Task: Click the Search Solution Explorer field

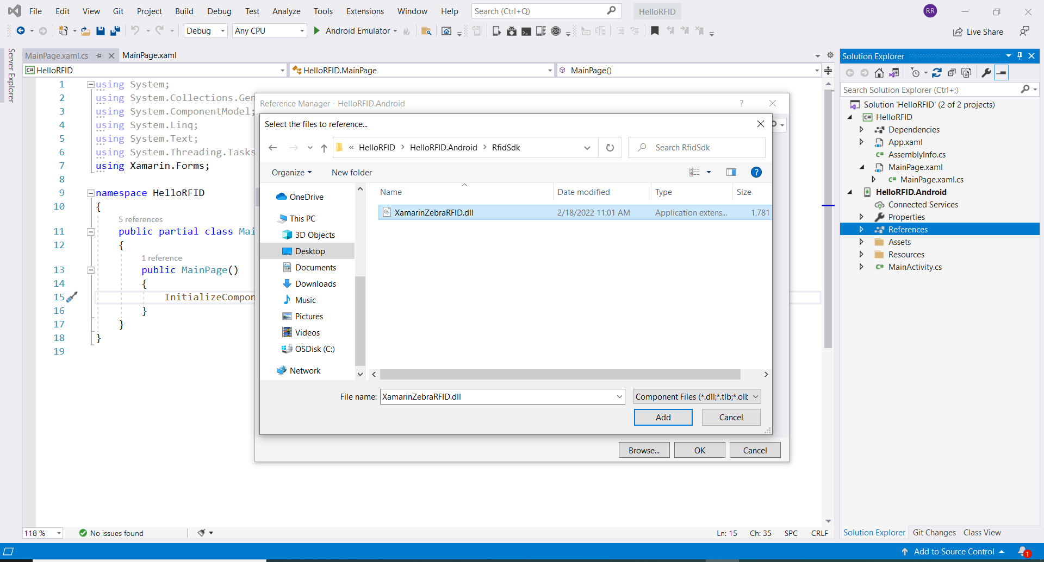Action: click(x=930, y=90)
